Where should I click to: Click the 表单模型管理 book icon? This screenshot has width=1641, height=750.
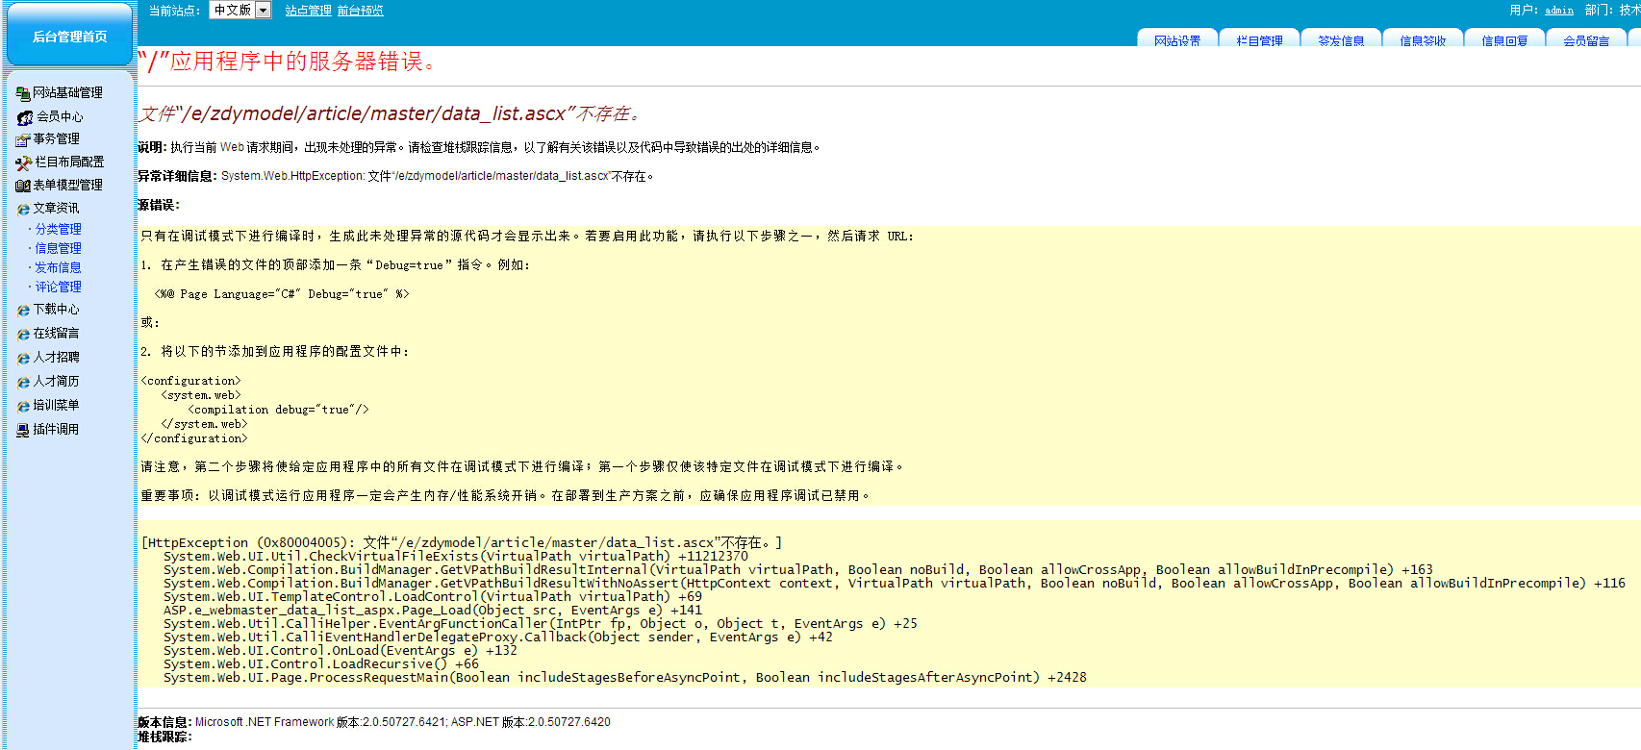click(23, 186)
